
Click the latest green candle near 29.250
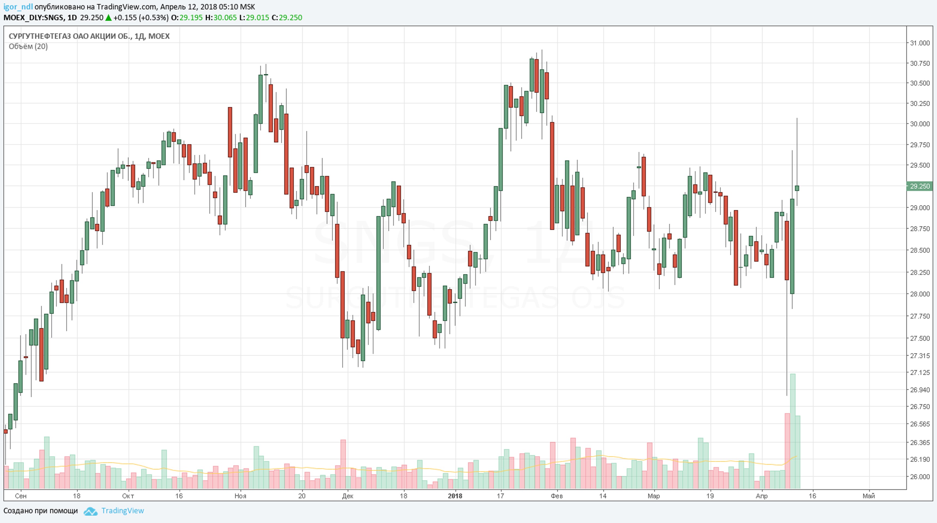click(x=797, y=188)
